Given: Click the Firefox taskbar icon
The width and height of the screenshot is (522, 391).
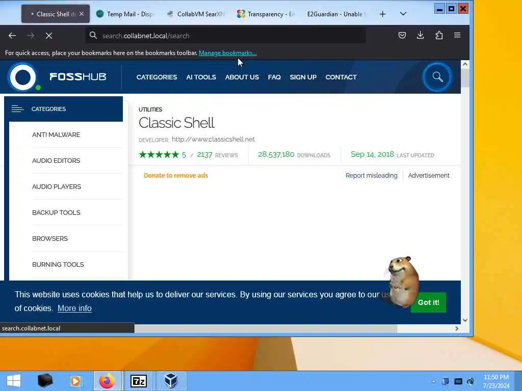Looking at the screenshot, I should pos(107,381).
